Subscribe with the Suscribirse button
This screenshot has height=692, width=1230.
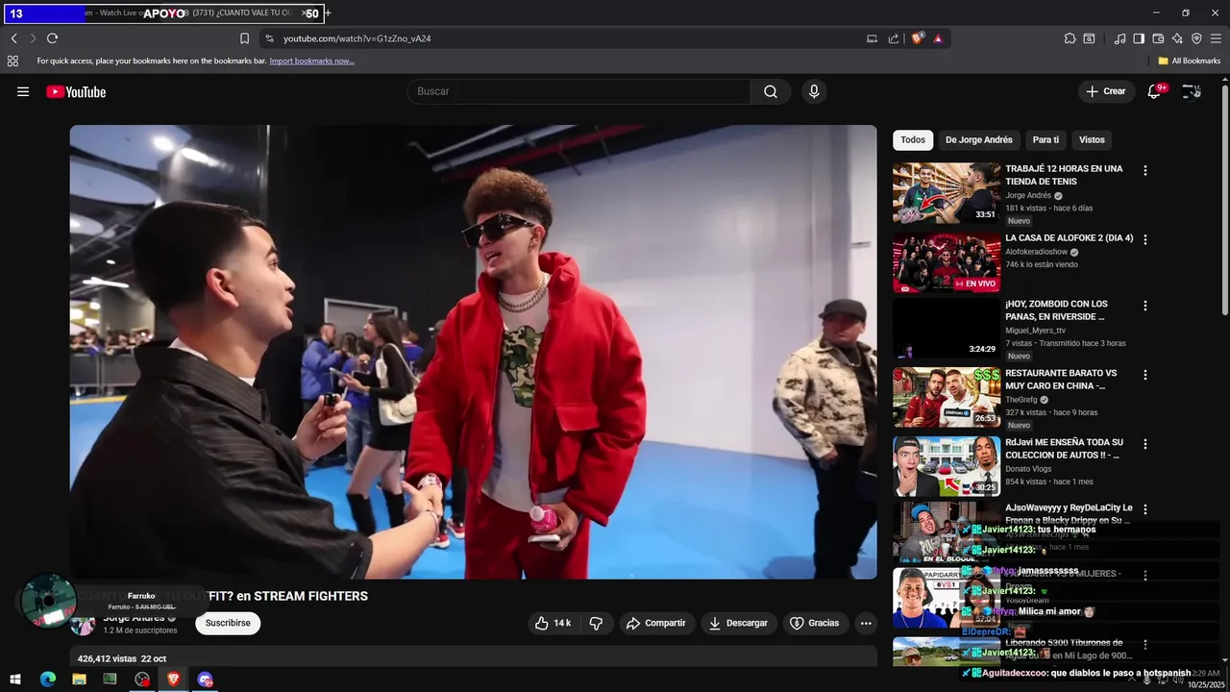click(x=228, y=623)
